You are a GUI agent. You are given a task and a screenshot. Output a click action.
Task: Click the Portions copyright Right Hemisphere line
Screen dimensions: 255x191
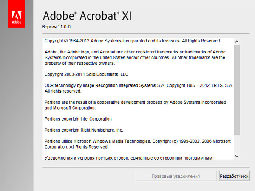point(84,130)
